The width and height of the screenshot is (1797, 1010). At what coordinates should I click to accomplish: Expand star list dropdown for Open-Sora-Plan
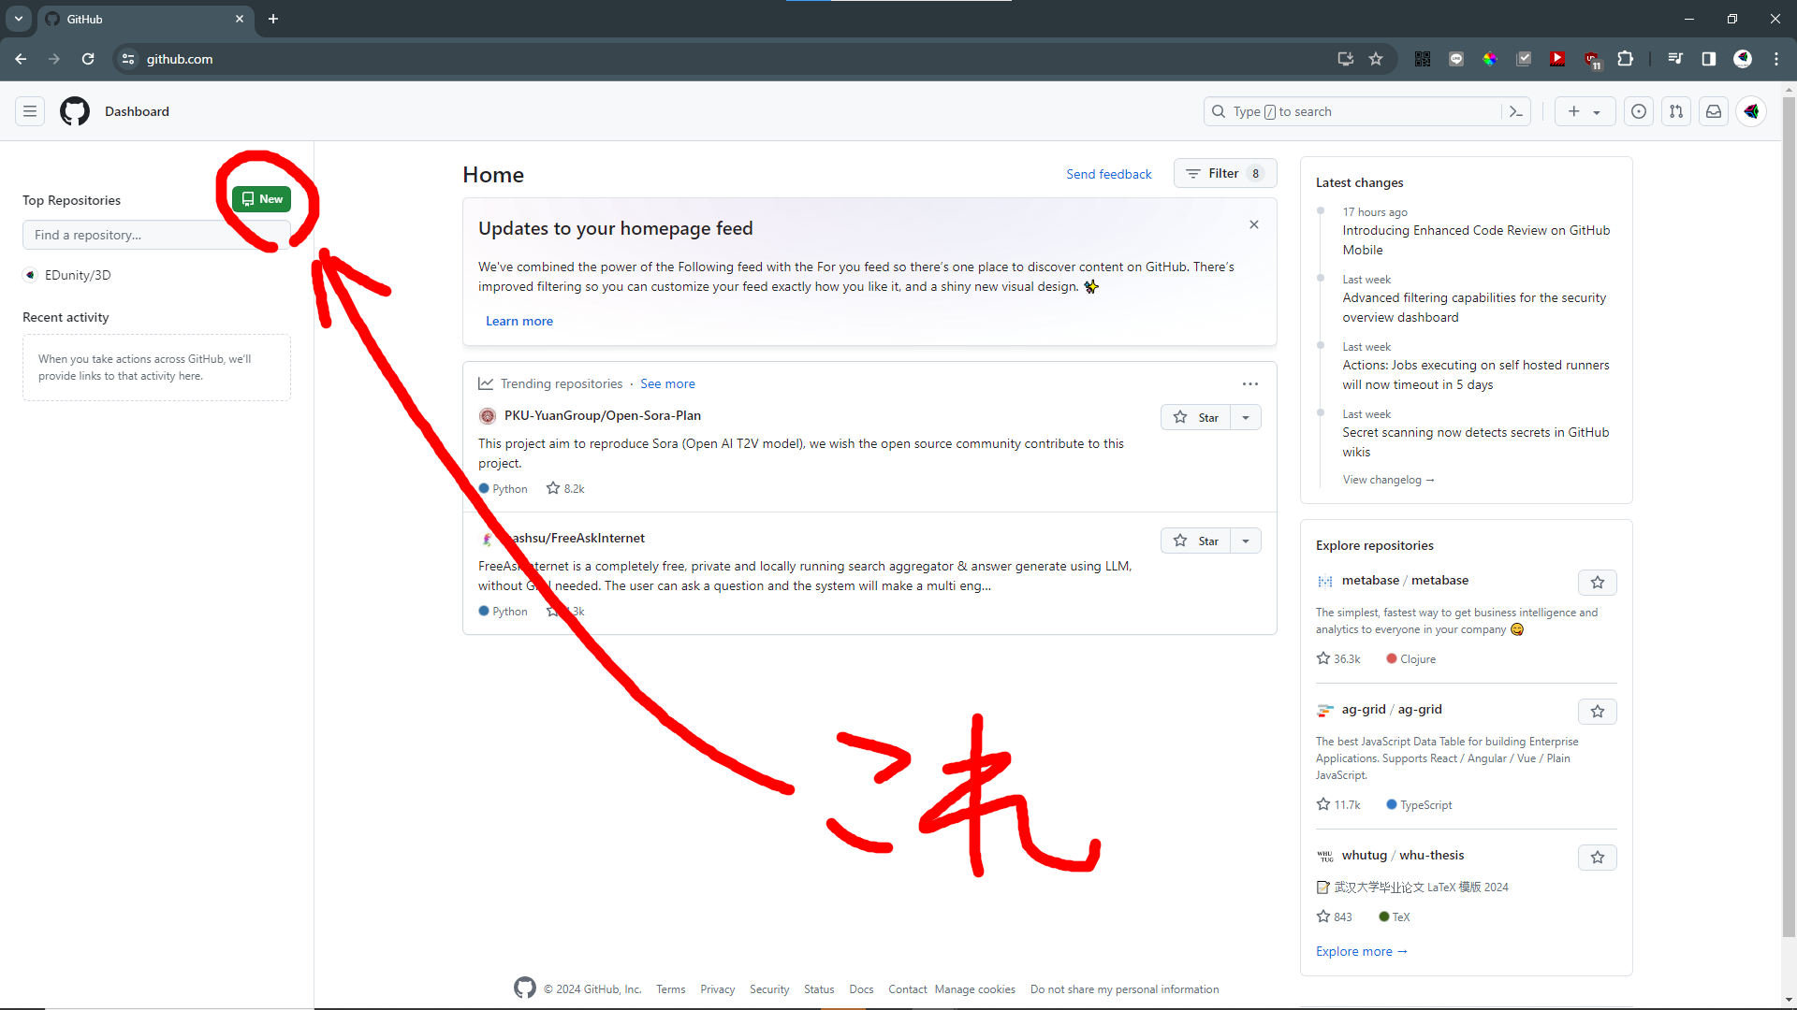point(1246,417)
